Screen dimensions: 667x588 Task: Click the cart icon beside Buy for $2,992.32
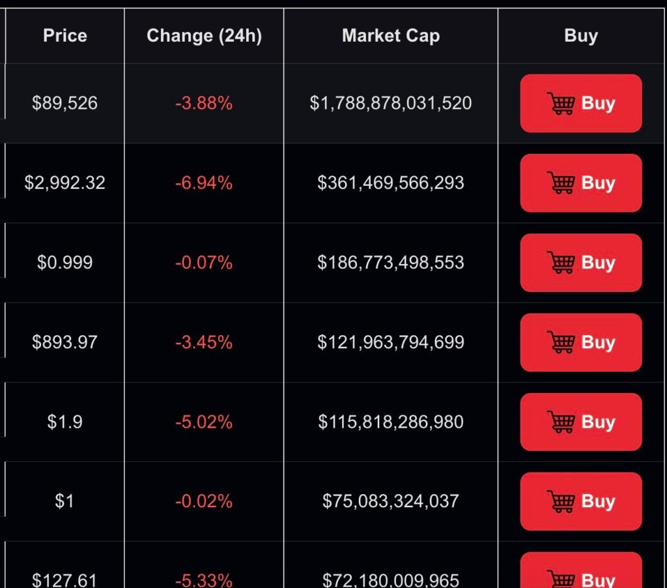(x=561, y=183)
